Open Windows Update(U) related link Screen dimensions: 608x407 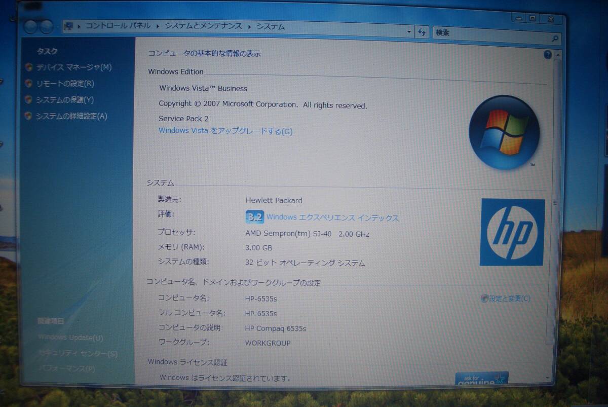[70, 338]
